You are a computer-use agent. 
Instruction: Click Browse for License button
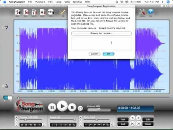pyautogui.click(x=102, y=33)
